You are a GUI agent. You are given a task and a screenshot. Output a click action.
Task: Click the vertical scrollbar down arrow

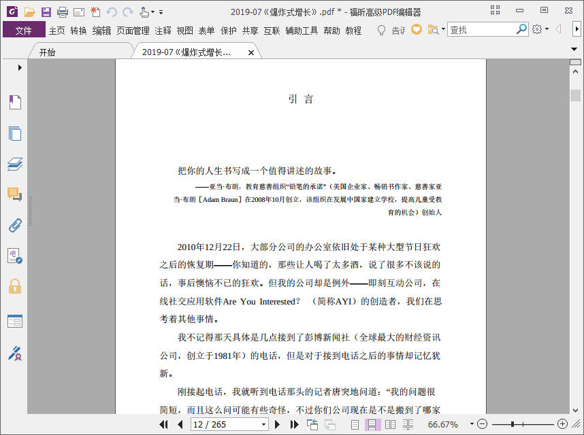click(575, 411)
